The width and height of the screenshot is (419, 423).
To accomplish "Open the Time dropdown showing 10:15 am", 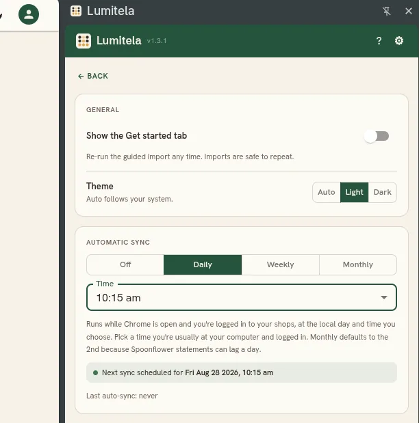I will 242,297.
